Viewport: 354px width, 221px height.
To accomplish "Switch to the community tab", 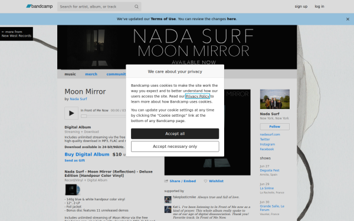I will (116, 74).
